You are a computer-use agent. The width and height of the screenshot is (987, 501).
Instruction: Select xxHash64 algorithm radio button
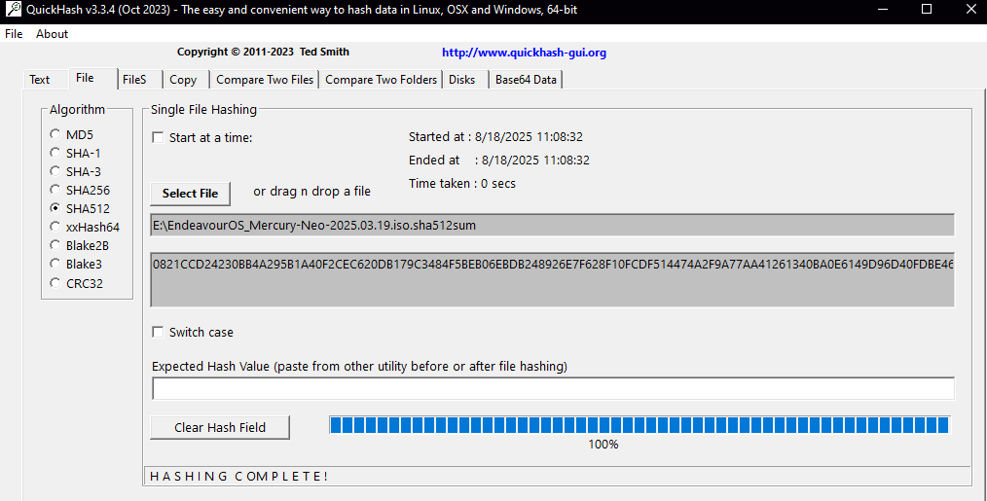(55, 227)
